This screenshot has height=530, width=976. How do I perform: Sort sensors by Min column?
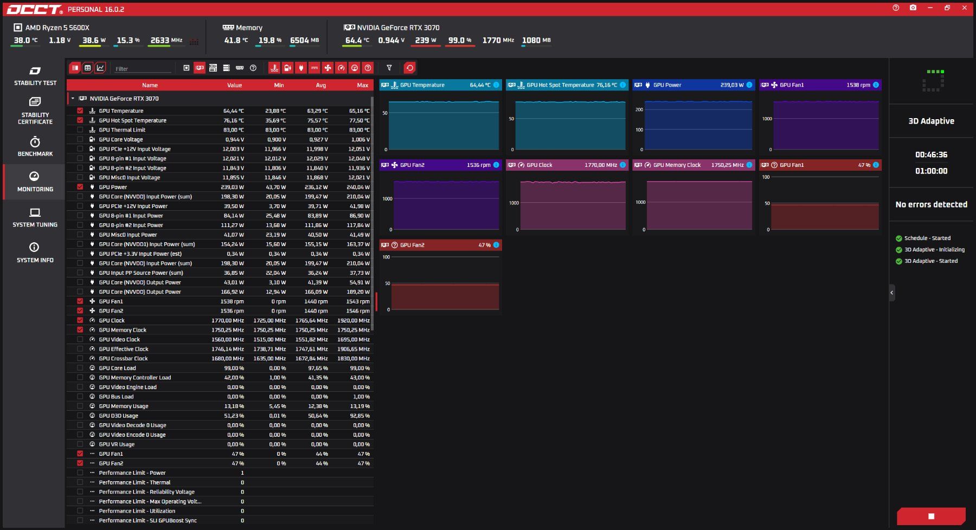click(279, 85)
